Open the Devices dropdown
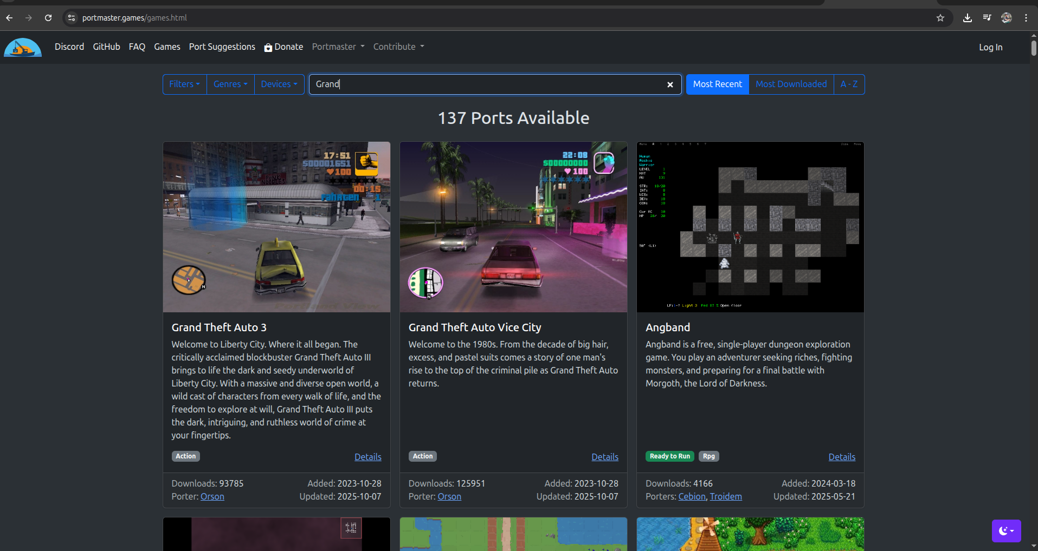 click(x=279, y=84)
